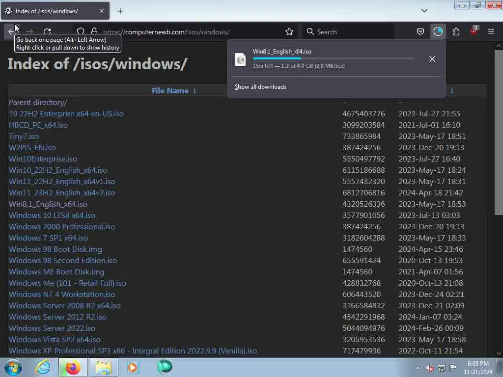Download Windows Server 2022.iso
Screen dimensions: 503x377
click(x=52, y=328)
